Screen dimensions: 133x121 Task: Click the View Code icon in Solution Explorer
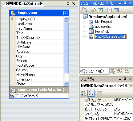tap(109, 10)
